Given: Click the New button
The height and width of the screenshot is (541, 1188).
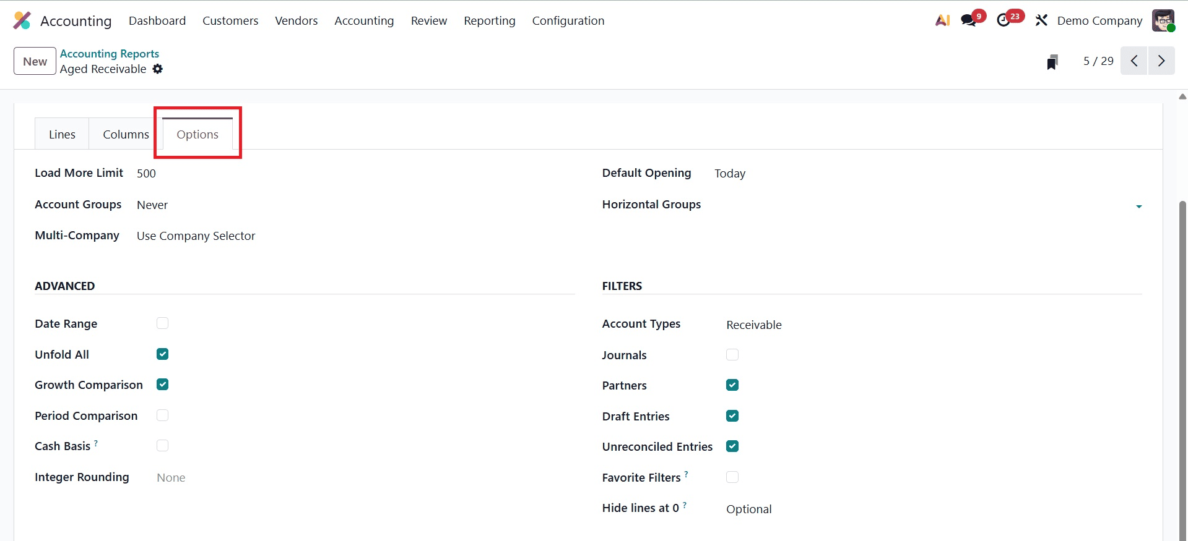Looking at the screenshot, I should pyautogui.click(x=35, y=61).
